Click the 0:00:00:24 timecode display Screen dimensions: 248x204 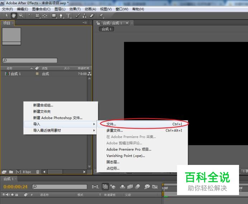pos(15,187)
